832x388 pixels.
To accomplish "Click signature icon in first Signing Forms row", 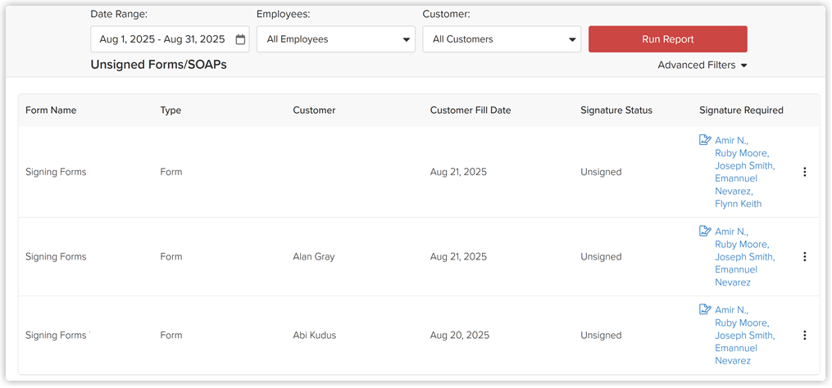I will tap(705, 140).
